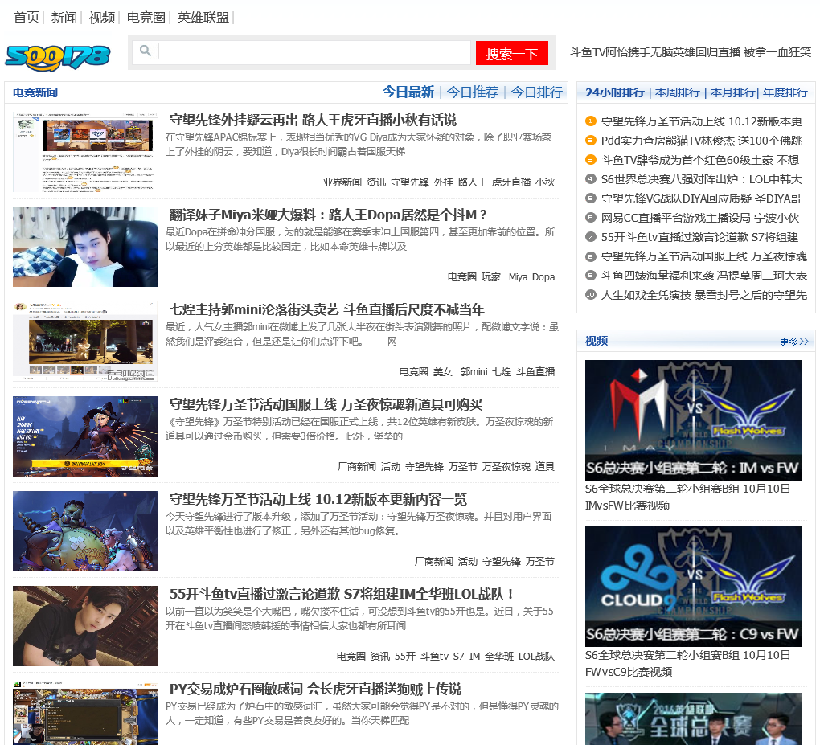Click the Sgg178 site logo
The height and width of the screenshot is (745, 820).
point(58,56)
